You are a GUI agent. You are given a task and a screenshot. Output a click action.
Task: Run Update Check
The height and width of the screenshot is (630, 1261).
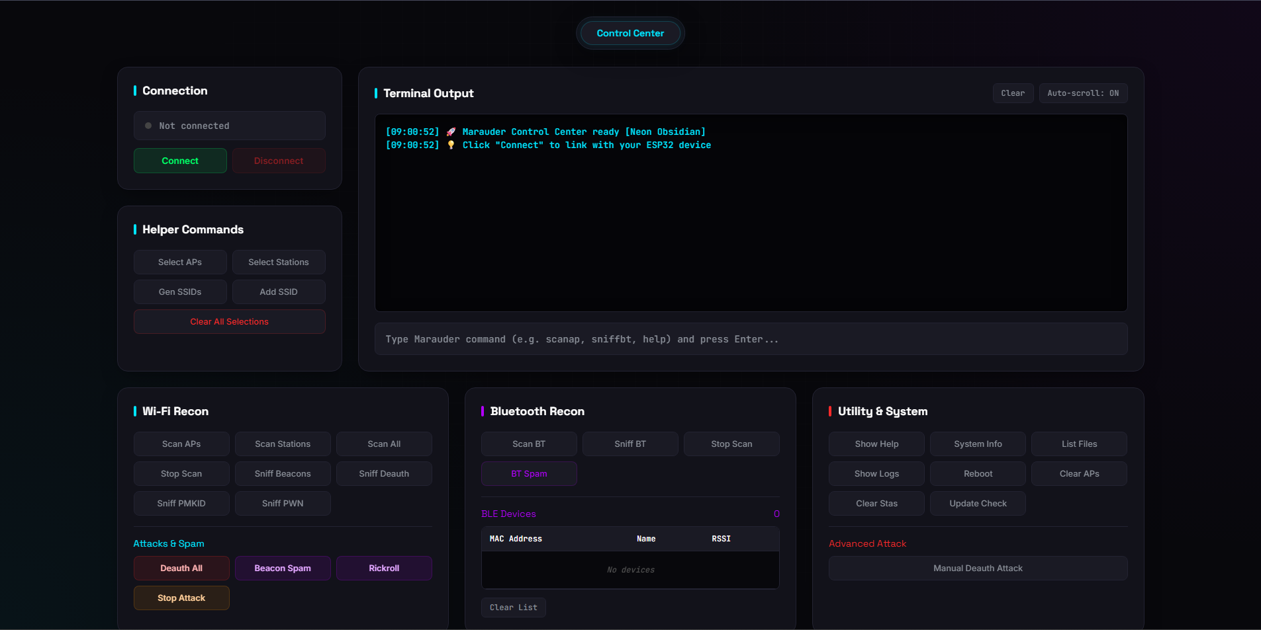pyautogui.click(x=978, y=504)
